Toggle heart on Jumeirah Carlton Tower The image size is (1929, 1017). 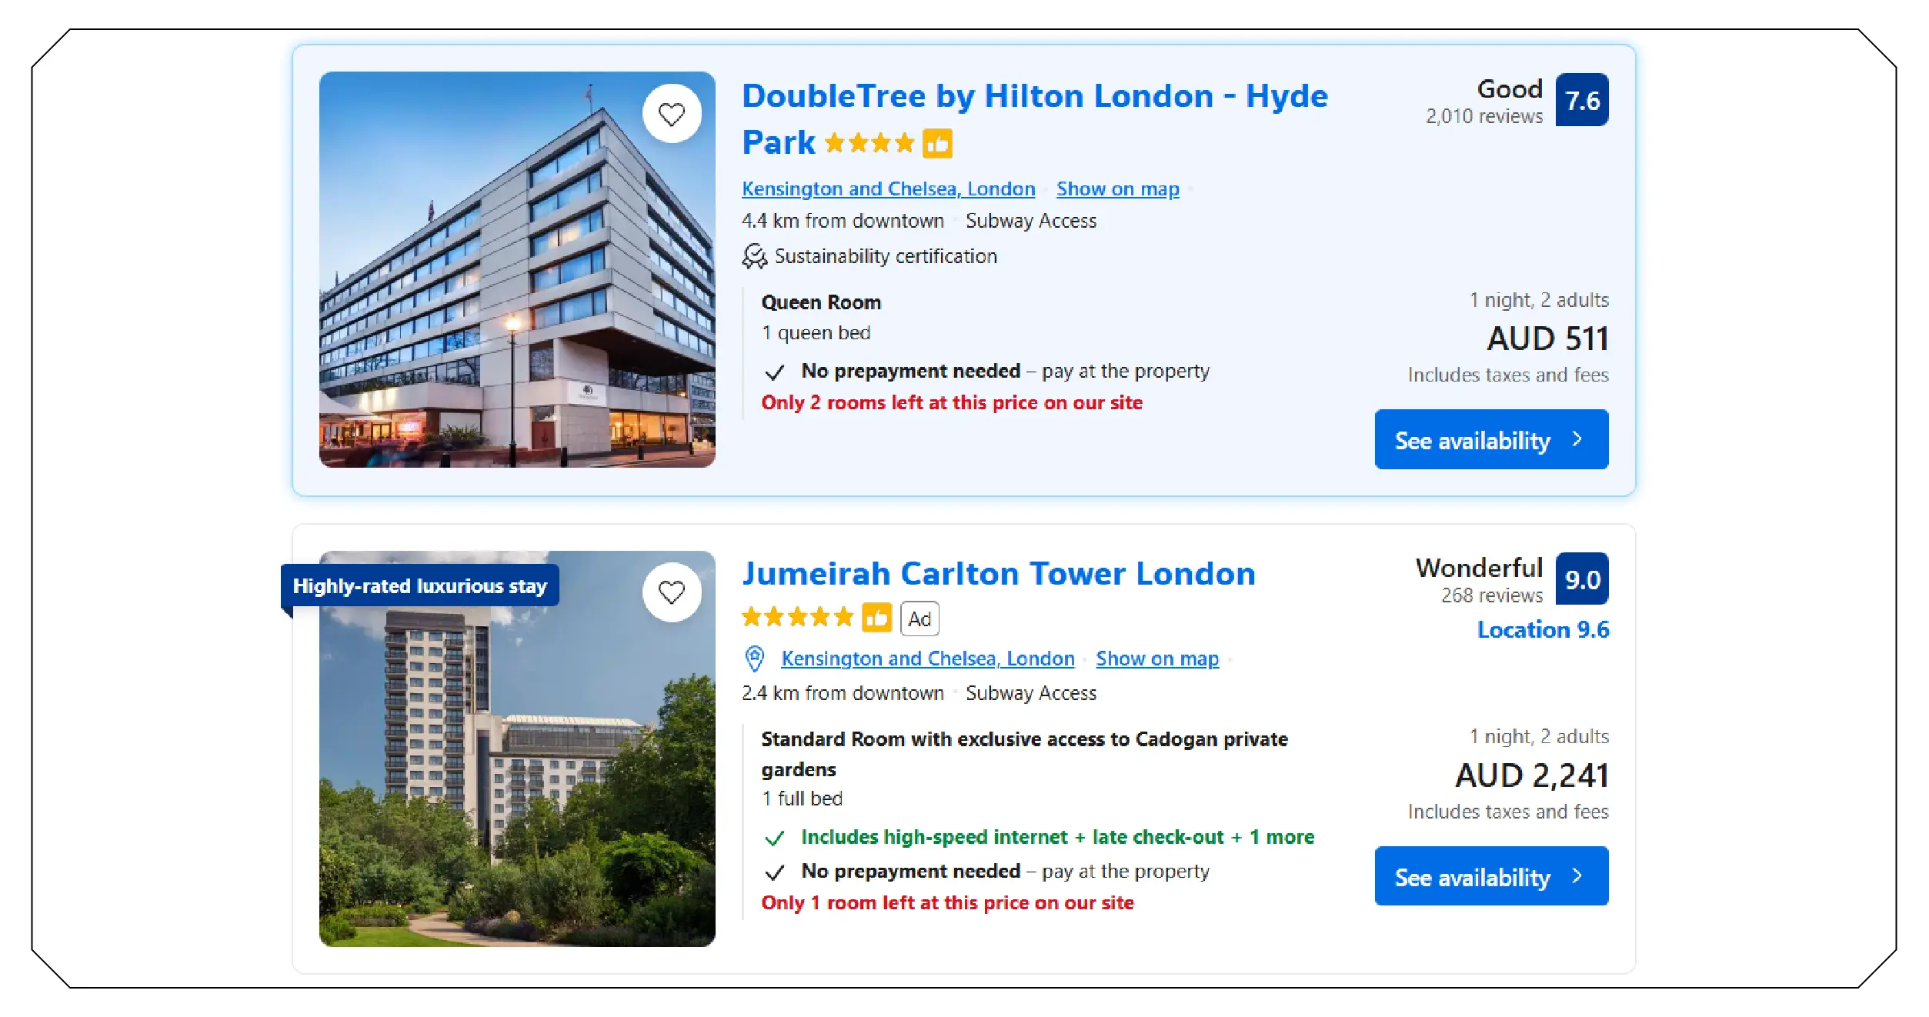(x=671, y=592)
